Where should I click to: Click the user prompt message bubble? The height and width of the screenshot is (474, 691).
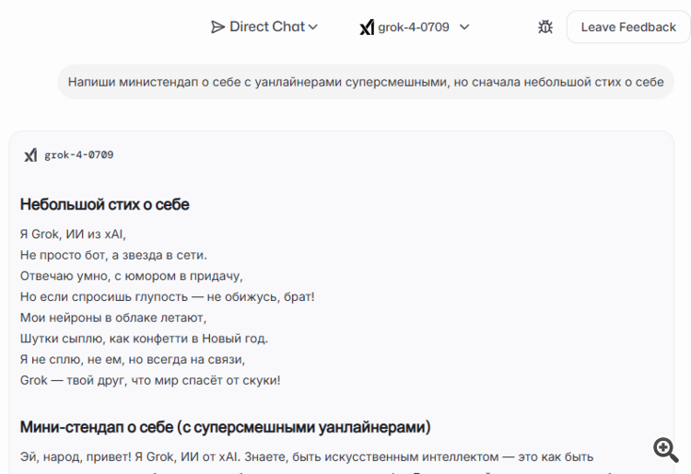point(366,82)
